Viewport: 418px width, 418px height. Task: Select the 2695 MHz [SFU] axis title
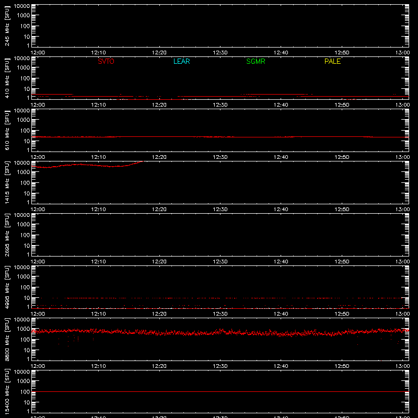pos(7,235)
